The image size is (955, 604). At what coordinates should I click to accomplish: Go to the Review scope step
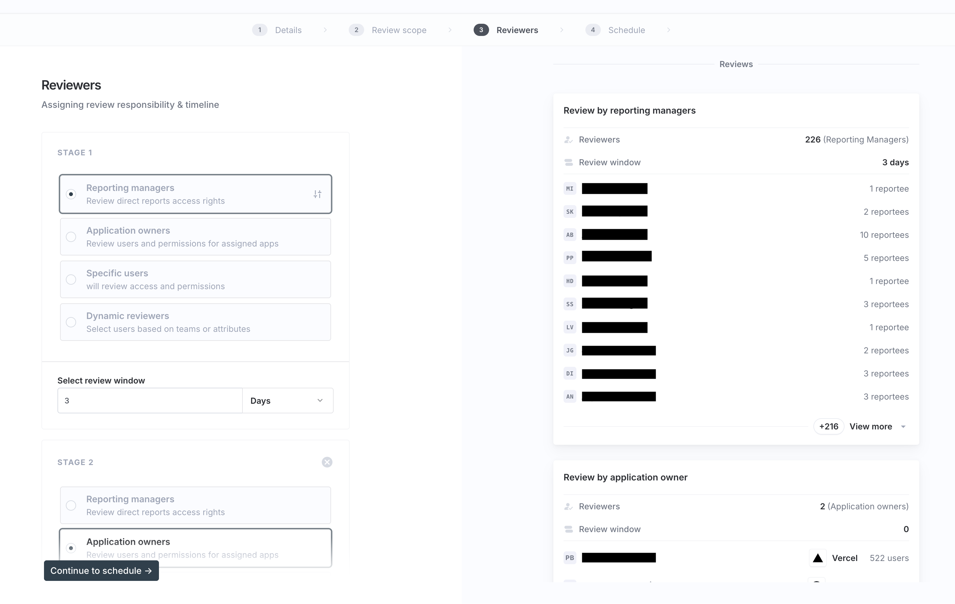coord(399,30)
